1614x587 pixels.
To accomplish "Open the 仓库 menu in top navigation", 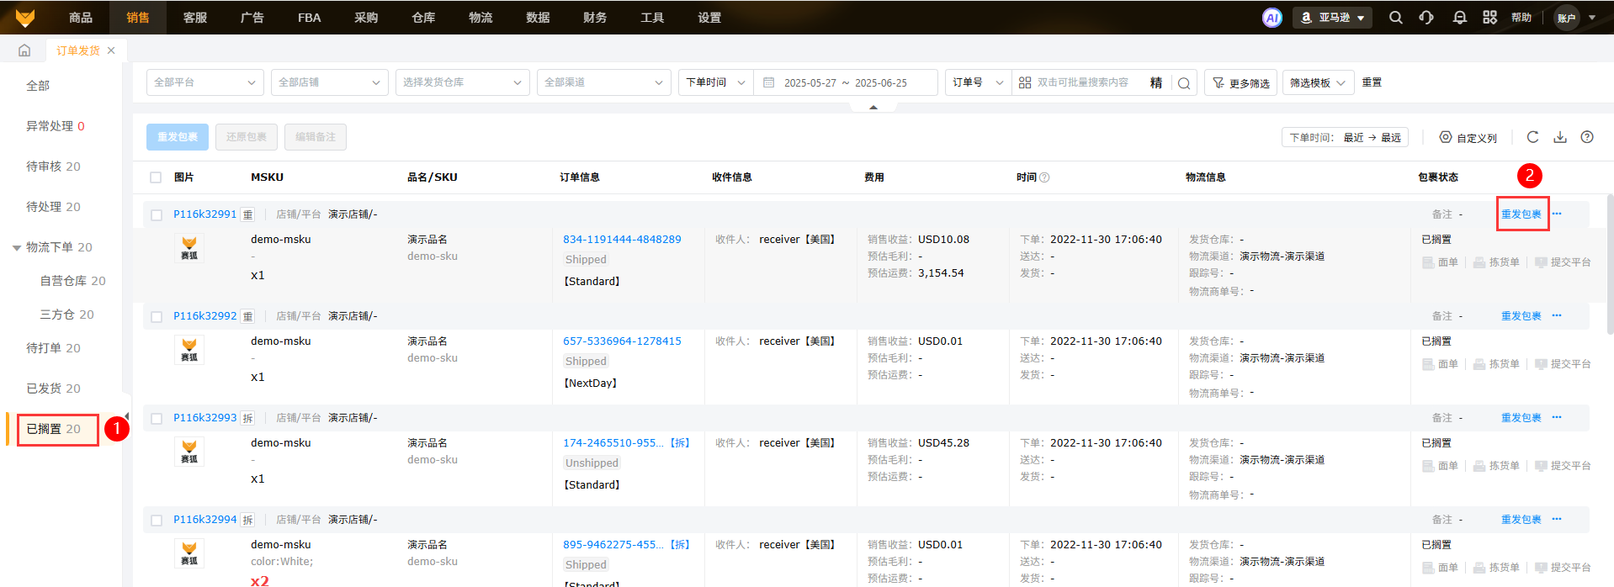I will 423,18.
